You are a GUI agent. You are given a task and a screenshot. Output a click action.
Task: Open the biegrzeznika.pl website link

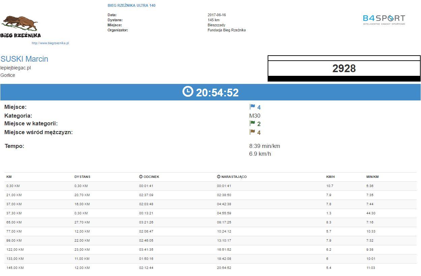50,43
